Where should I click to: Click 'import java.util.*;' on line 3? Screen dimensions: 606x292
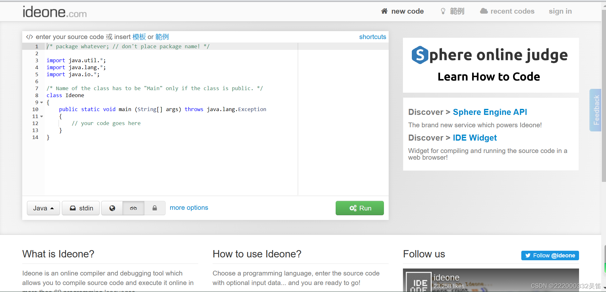click(76, 60)
